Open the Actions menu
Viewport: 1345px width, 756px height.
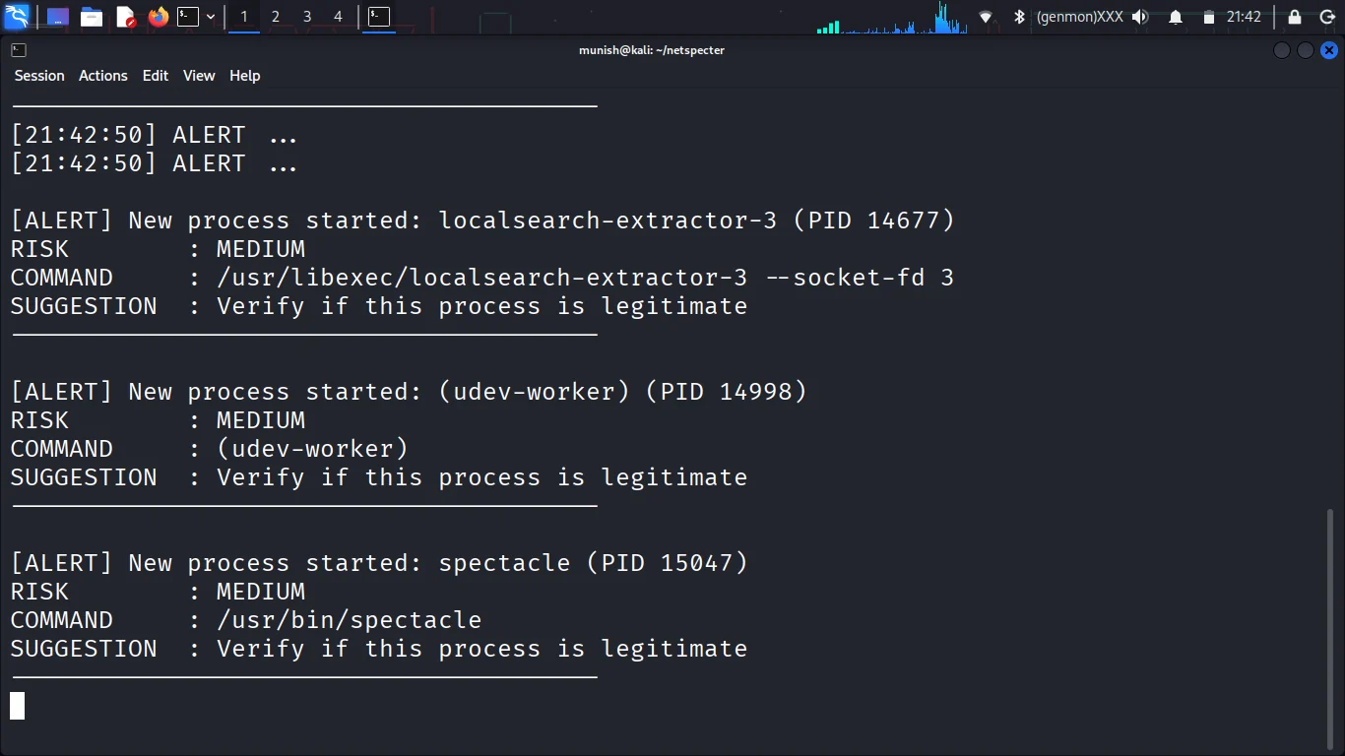click(x=103, y=76)
